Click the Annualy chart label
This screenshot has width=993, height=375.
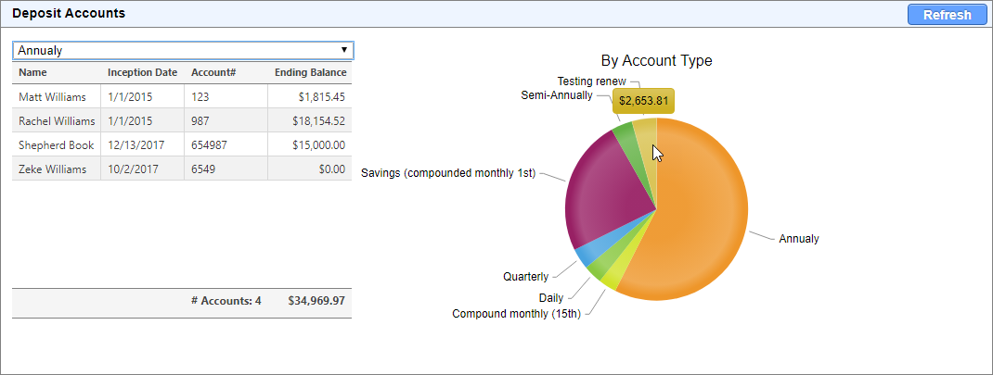tap(798, 239)
